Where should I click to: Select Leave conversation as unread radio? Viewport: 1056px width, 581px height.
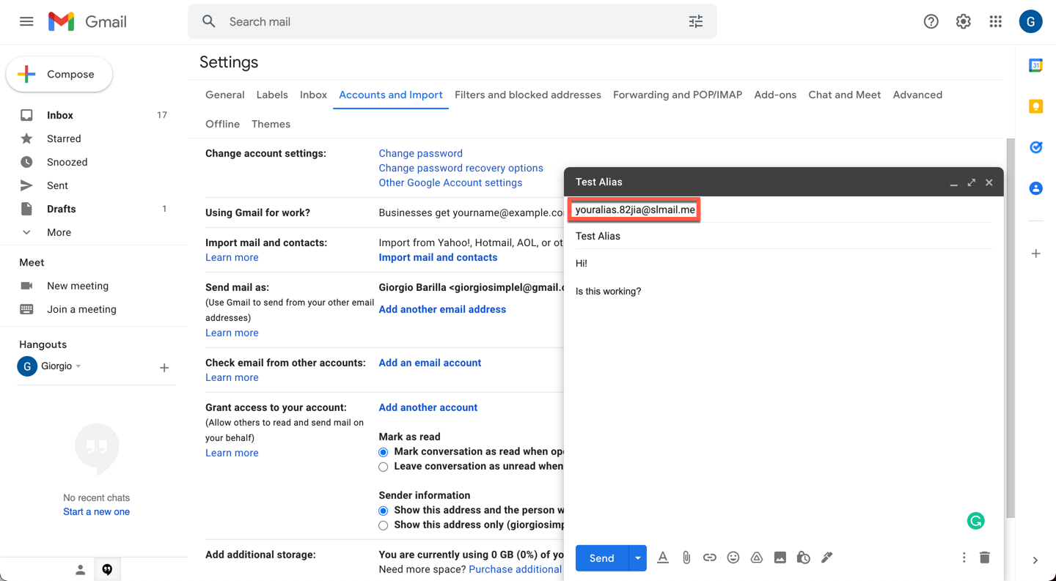[x=383, y=467]
